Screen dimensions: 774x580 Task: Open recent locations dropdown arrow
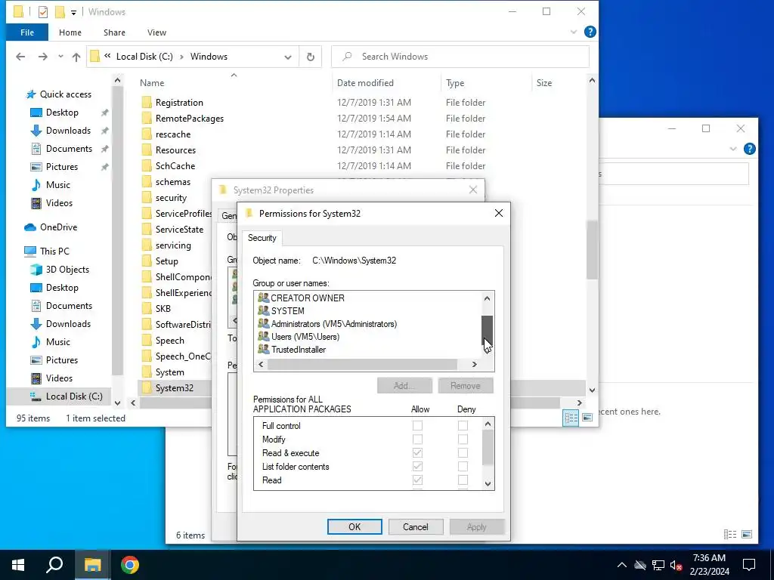(60, 57)
